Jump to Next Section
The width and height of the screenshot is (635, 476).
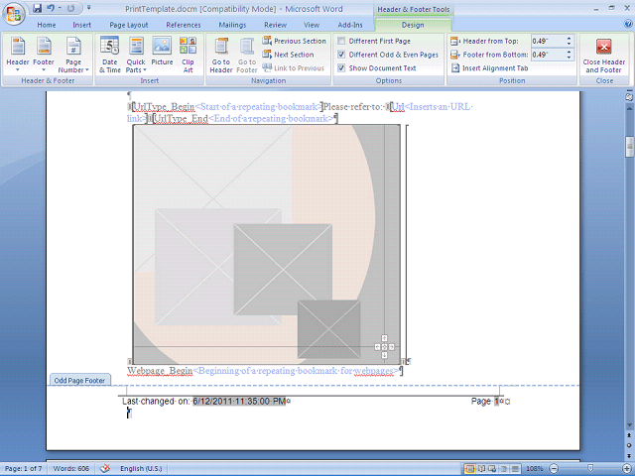[288, 55]
